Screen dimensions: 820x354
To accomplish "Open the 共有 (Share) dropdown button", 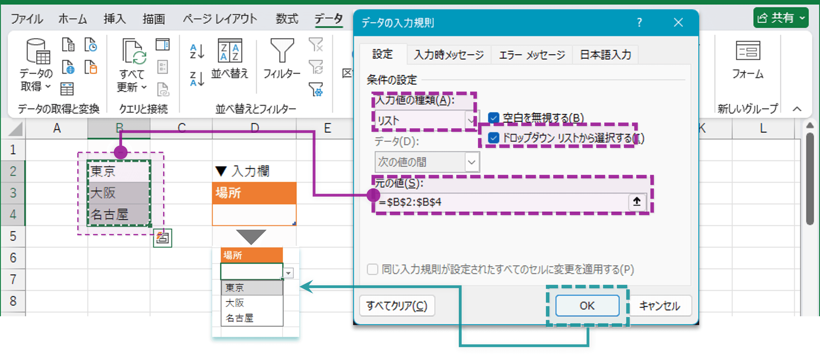I will pyautogui.click(x=781, y=18).
